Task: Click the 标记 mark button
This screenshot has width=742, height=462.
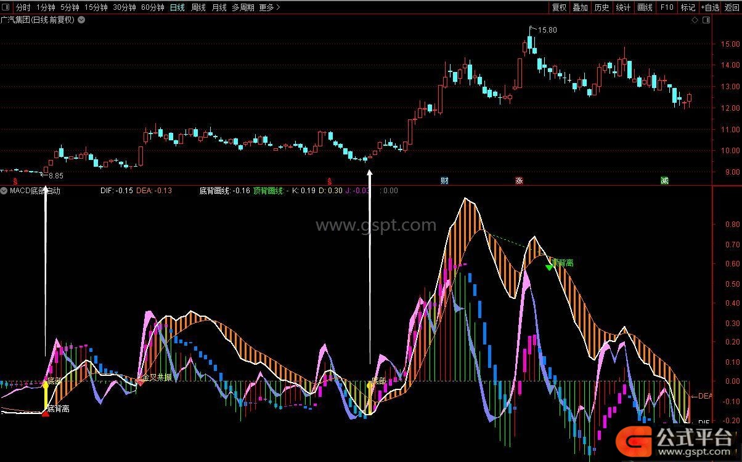Action: click(688, 7)
